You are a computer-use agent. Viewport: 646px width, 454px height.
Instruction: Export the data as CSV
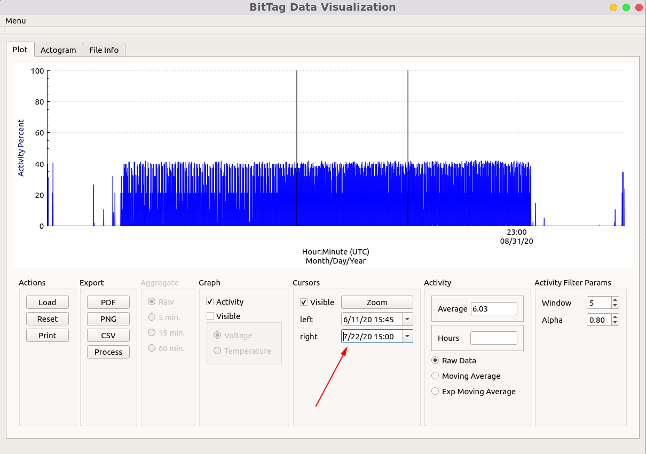click(x=108, y=336)
